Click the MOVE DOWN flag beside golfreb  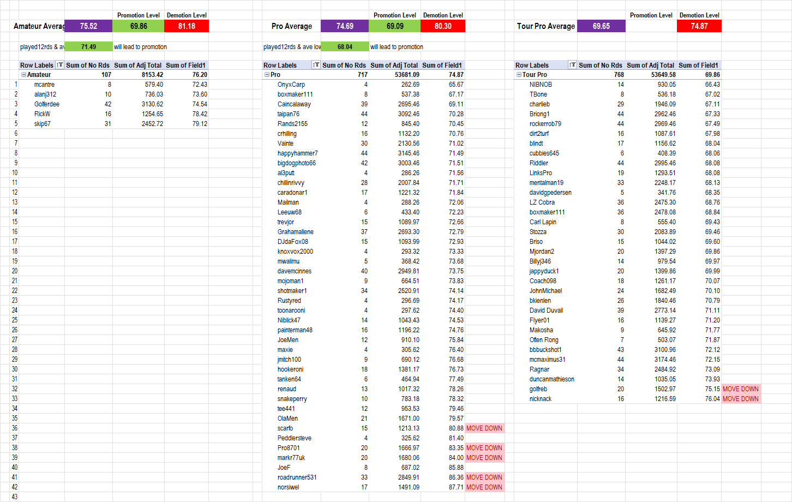740,389
